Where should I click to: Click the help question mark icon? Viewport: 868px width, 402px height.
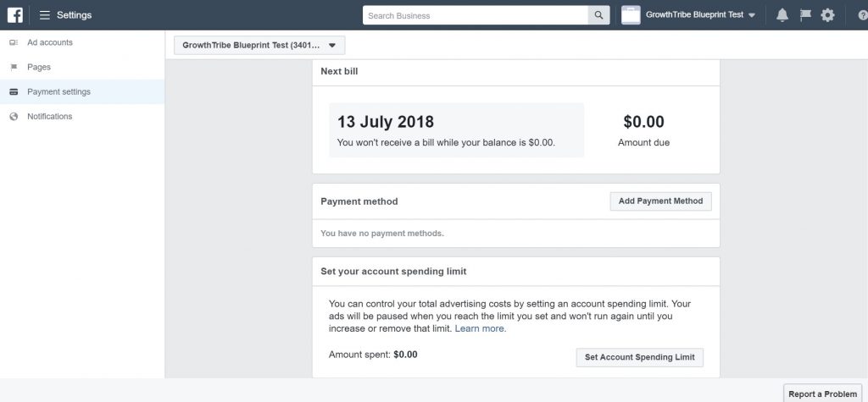pyautogui.click(x=862, y=15)
